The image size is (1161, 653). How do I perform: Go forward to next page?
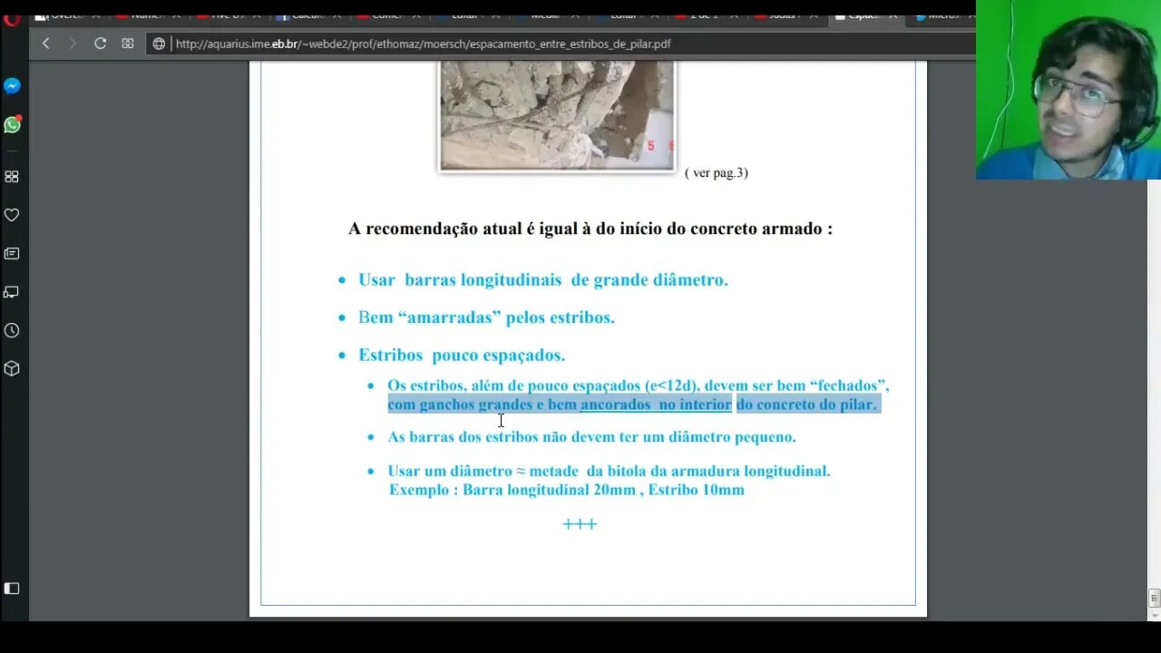pyautogui.click(x=73, y=44)
